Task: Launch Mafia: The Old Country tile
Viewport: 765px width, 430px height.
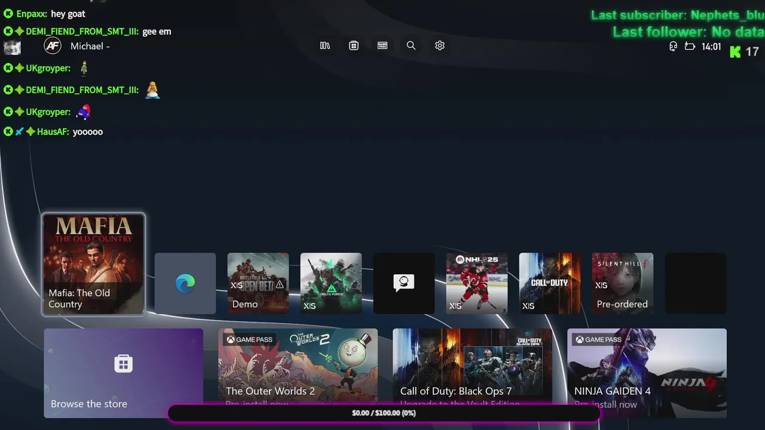Action: pos(93,264)
